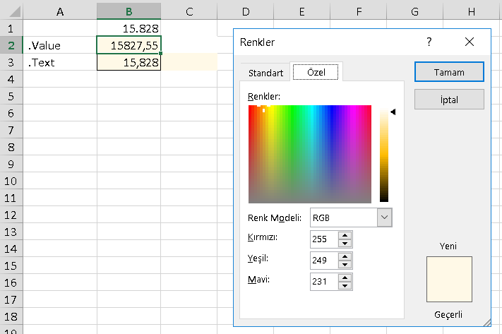502x334 pixels.
Task: Select the Özel tab
Action: pos(316,72)
